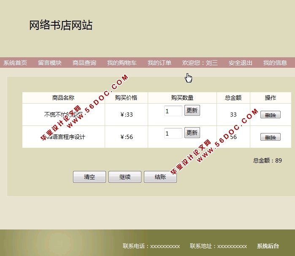Select 我的购物车 in the navigation bar
This screenshot has width=295, height=256.
pos(122,63)
